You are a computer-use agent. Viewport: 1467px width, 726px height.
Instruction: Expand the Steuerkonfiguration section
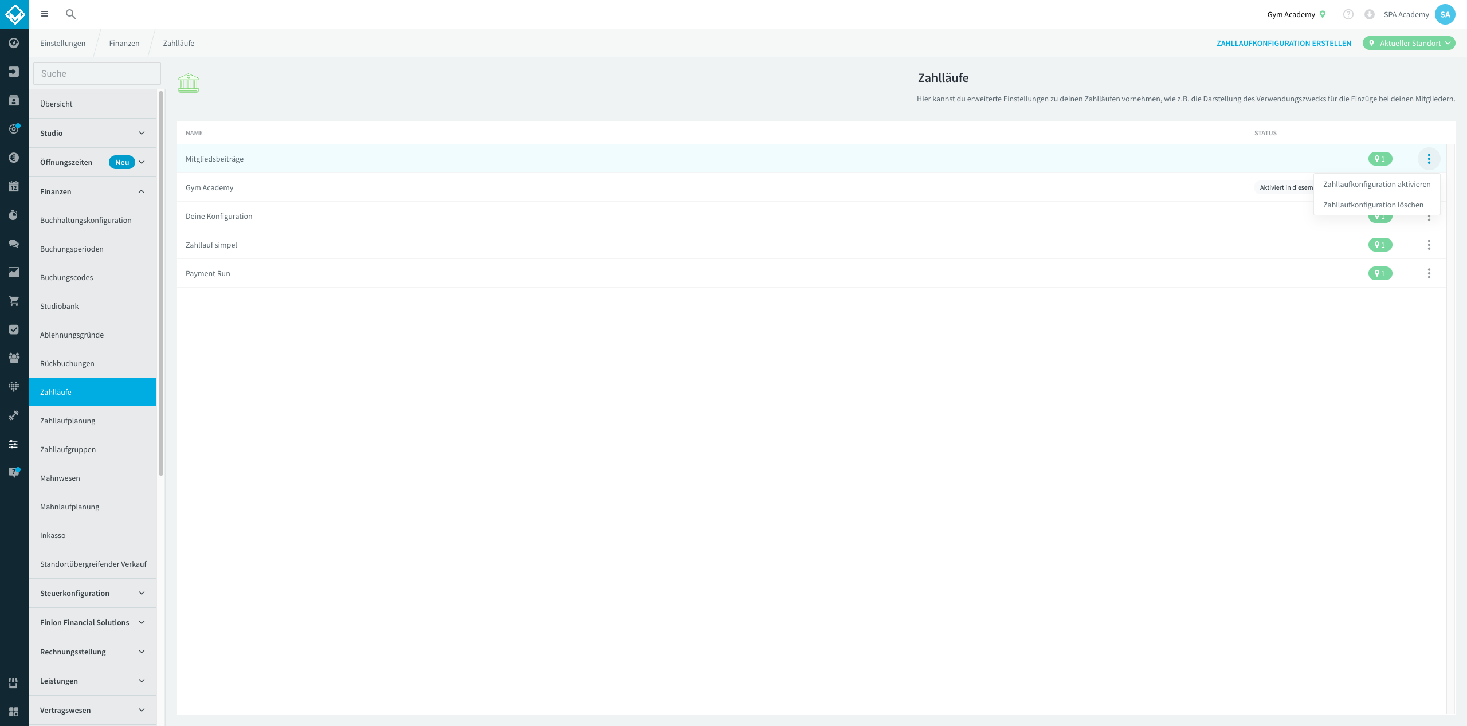point(92,593)
